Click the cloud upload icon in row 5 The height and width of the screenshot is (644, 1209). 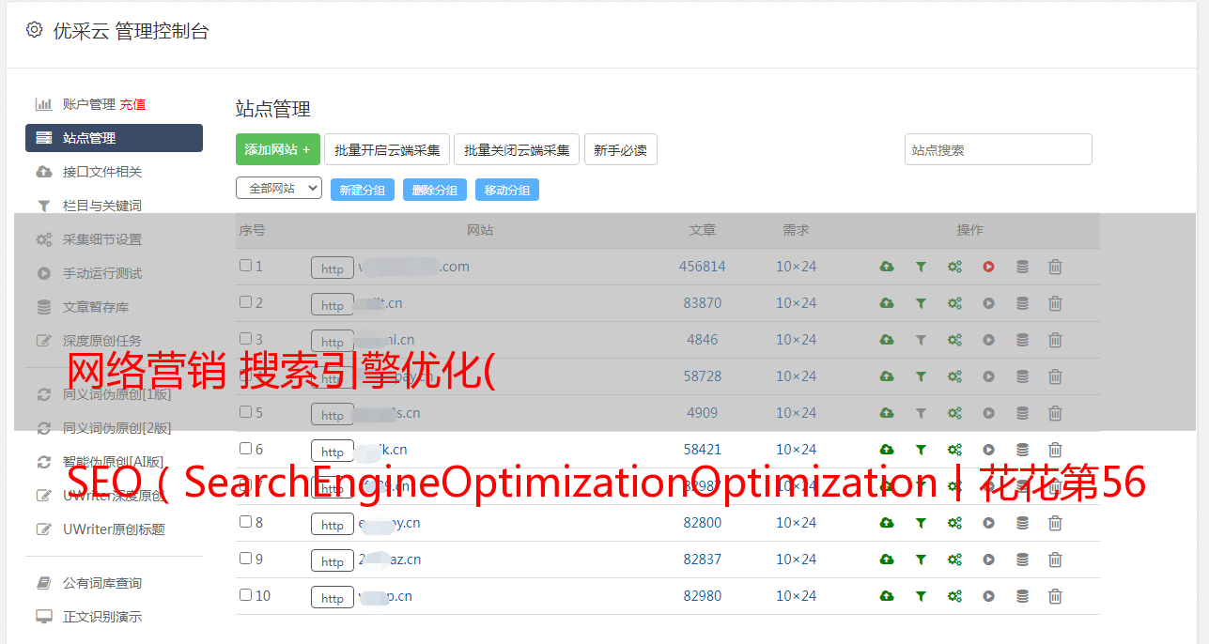click(887, 413)
